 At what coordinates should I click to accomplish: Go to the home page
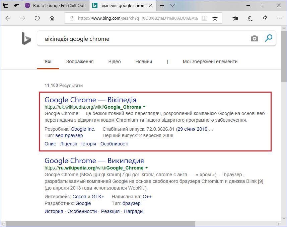pyautogui.click(x=52, y=18)
